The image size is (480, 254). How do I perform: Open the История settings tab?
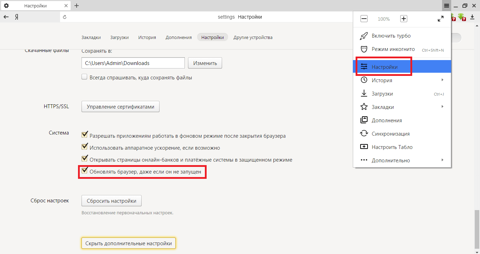pyautogui.click(x=147, y=37)
